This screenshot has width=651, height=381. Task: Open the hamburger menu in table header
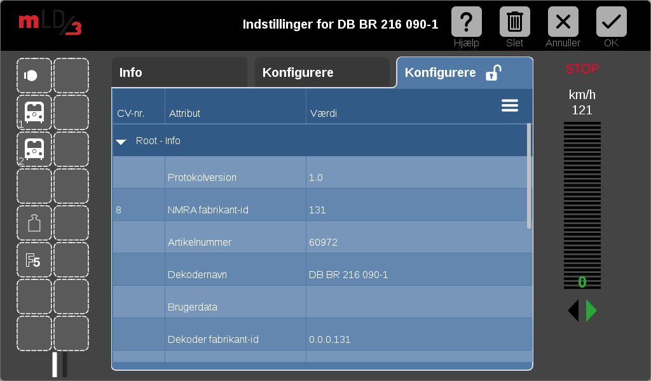(509, 105)
